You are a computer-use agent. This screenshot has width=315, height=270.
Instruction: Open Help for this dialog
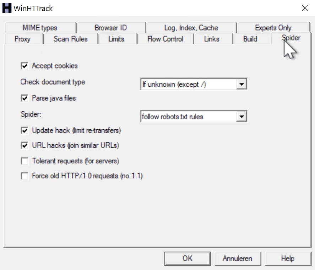pos(288,259)
